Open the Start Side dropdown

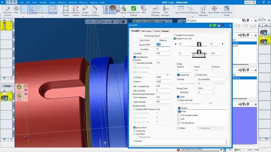(206, 92)
